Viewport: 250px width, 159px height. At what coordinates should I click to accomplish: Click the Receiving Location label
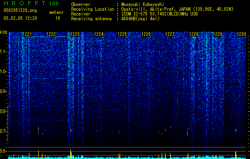tap(93, 9)
